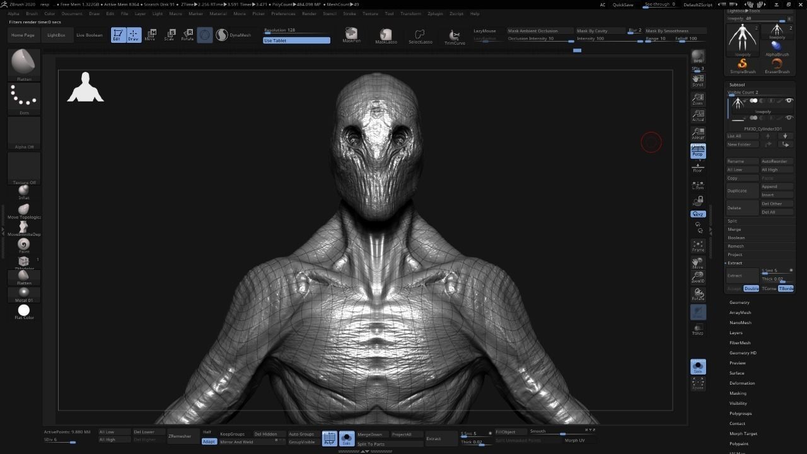Click the BPR render button
Screen dimensions: 807x454
click(697, 57)
